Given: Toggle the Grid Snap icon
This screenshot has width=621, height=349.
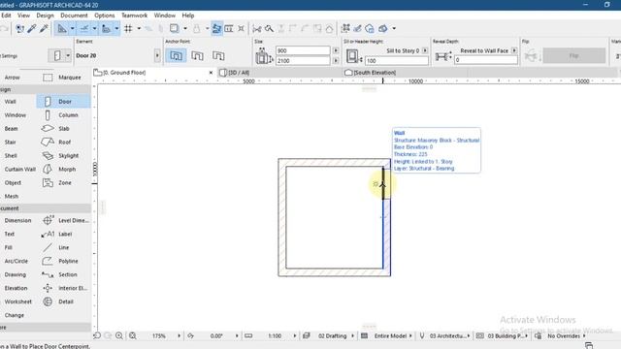Looking at the screenshot, I should [x=128, y=28].
